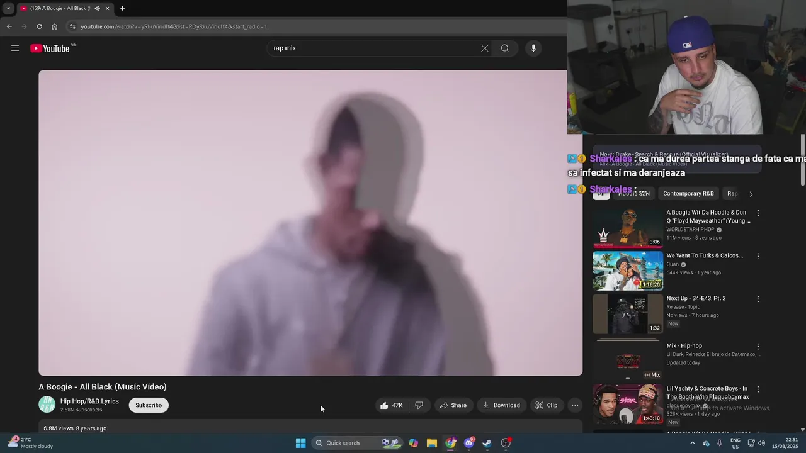Image resolution: width=806 pixels, height=453 pixels.
Task: Open Copilot from the taskbar
Action: [413, 443]
